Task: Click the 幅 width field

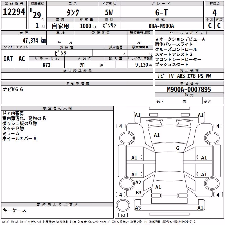Action: (x=192, y=101)
